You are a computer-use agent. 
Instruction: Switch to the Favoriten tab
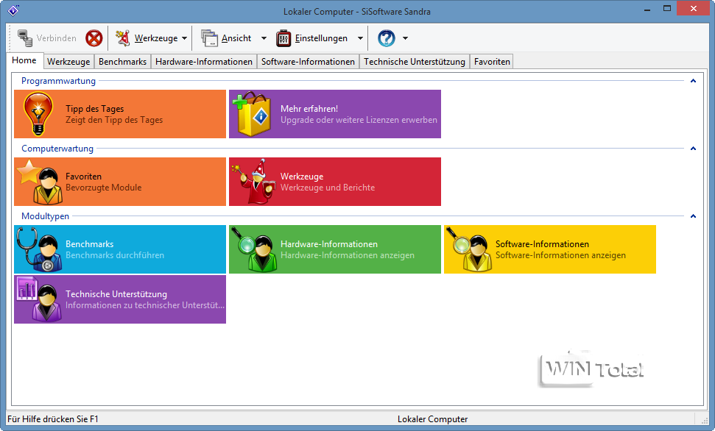click(x=492, y=62)
